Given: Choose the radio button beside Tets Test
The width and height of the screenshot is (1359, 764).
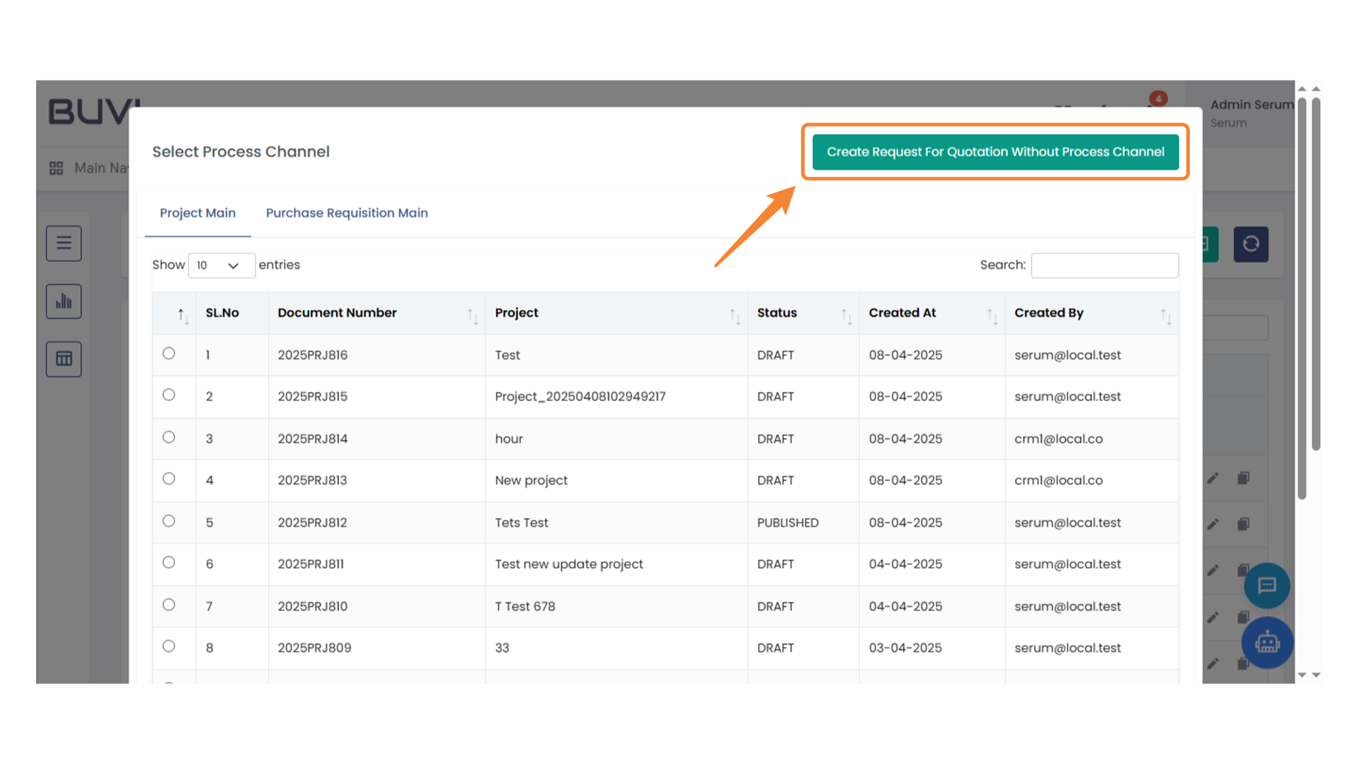Looking at the screenshot, I should (x=168, y=521).
